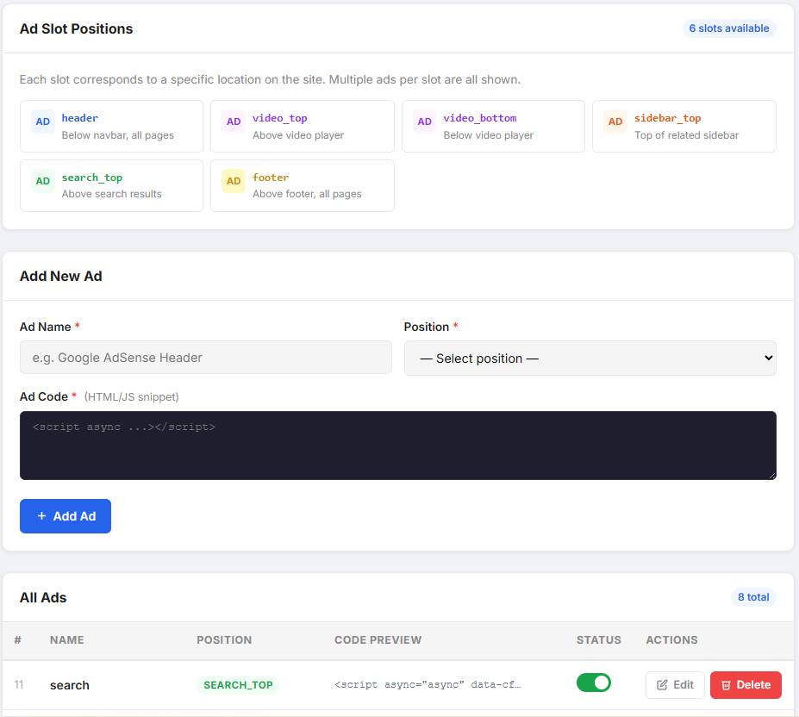799x717 pixels.
Task: Click the STATUS column header
Action: tap(599, 640)
